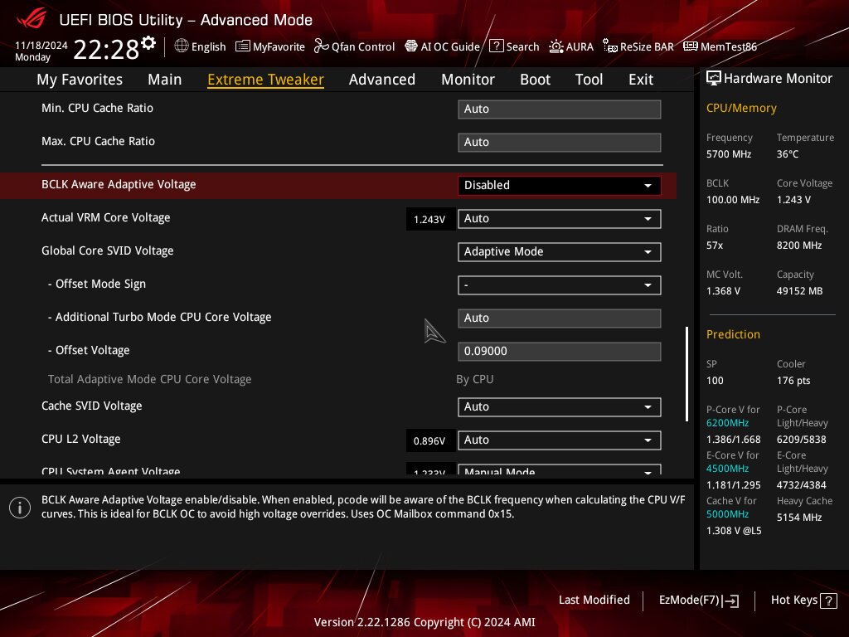Open Cache SVID Voltage dropdown
Viewport: 849px width, 637px height.
[560, 406]
